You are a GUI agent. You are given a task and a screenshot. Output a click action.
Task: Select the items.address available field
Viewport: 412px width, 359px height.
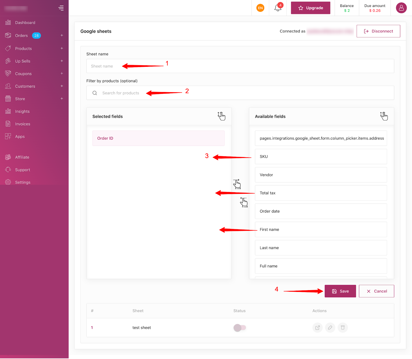pos(321,138)
